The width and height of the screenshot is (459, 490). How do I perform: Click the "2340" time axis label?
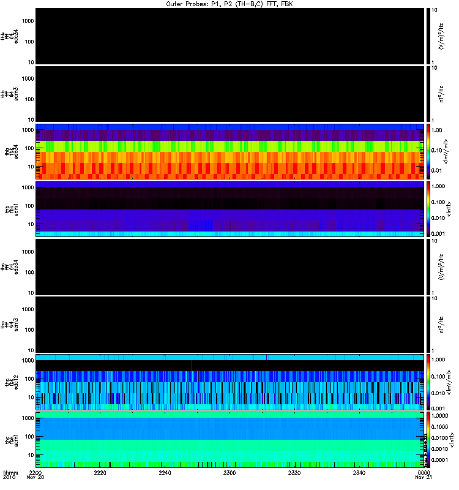pos(359,472)
